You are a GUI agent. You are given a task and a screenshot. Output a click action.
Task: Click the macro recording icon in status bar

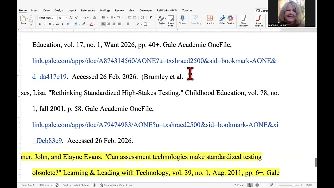pos(94,185)
